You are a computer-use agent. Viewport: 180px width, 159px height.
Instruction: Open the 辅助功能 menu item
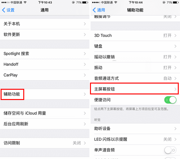(45, 94)
